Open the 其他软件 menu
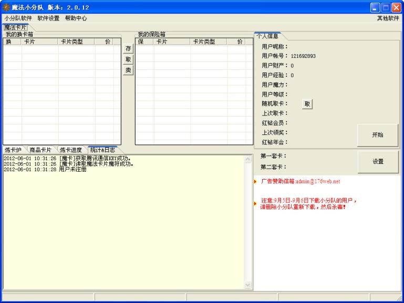Viewport: 404px width, 303px height. pos(388,18)
